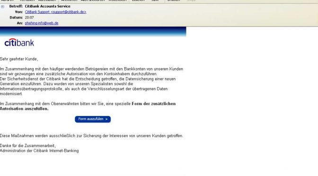Click the word 'modernisiert.'
The width and height of the screenshot is (318, 176).
tap(11, 94)
